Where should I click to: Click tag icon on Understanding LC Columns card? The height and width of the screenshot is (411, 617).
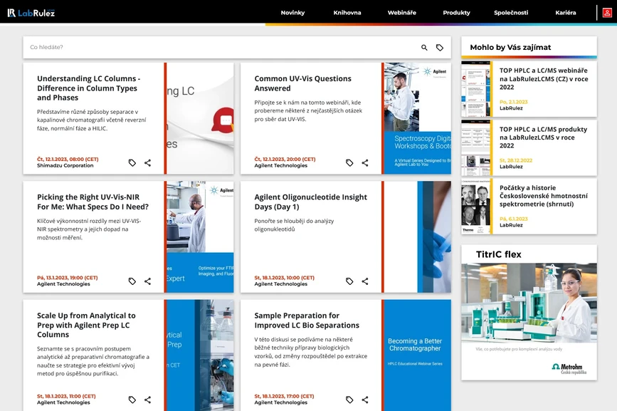click(x=132, y=162)
